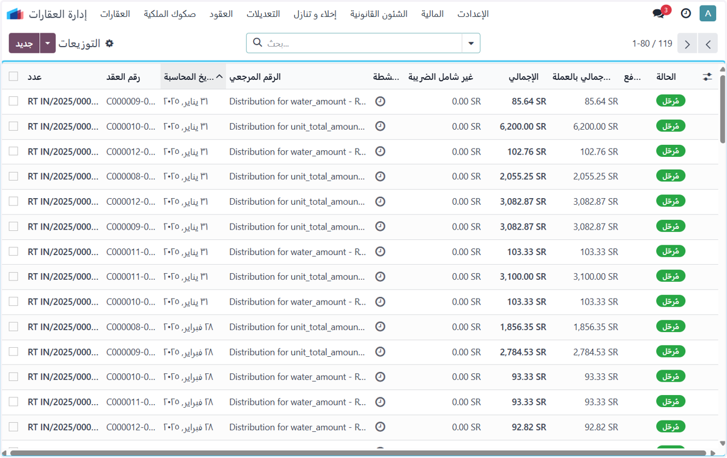
Task: Sort by the رقم العقد column header
Action: click(123, 77)
